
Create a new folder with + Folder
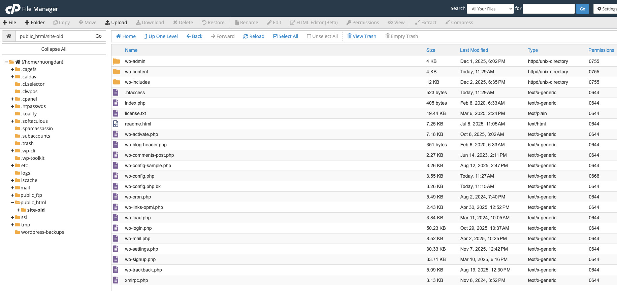pyautogui.click(x=34, y=23)
